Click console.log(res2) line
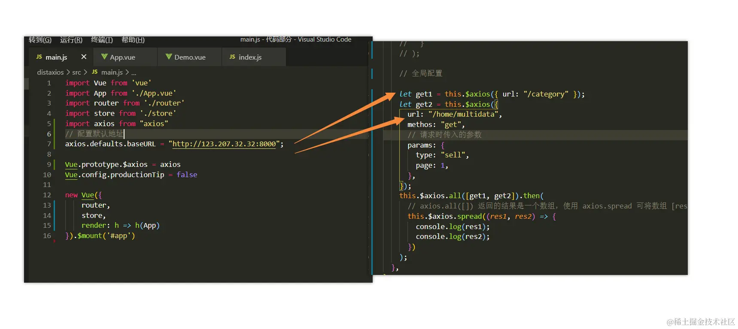Image resolution: width=738 pixels, height=329 pixels. [453, 237]
